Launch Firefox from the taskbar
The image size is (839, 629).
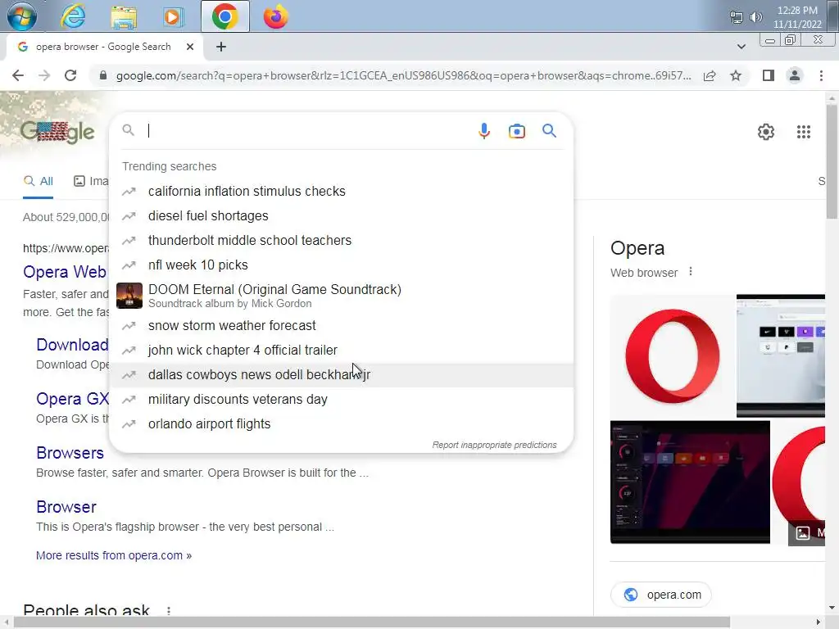click(275, 17)
